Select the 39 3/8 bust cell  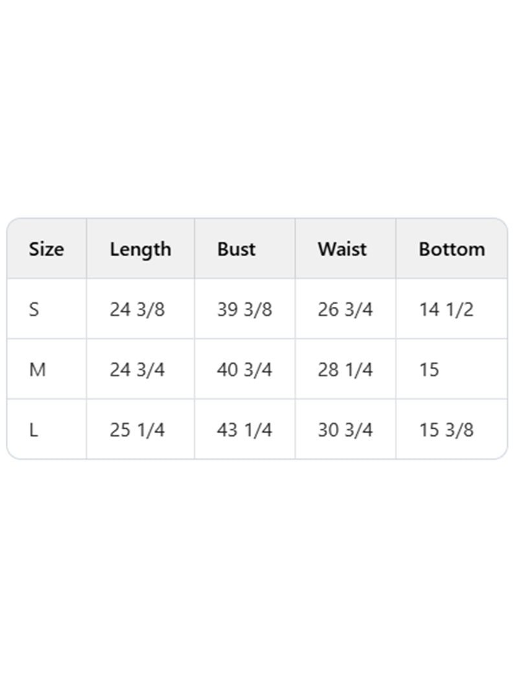[x=244, y=309]
